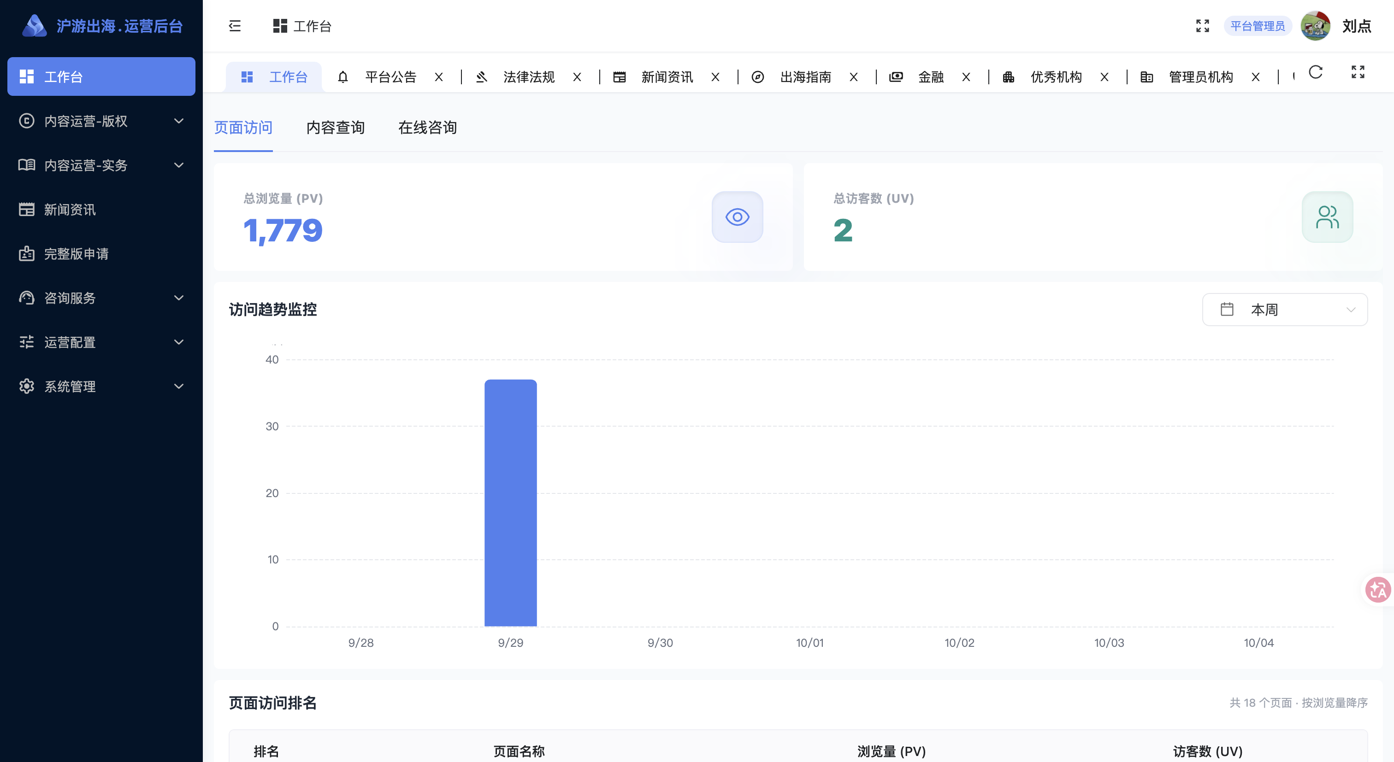
Task: Open the user avatar for 刘点
Action: [x=1316, y=26]
